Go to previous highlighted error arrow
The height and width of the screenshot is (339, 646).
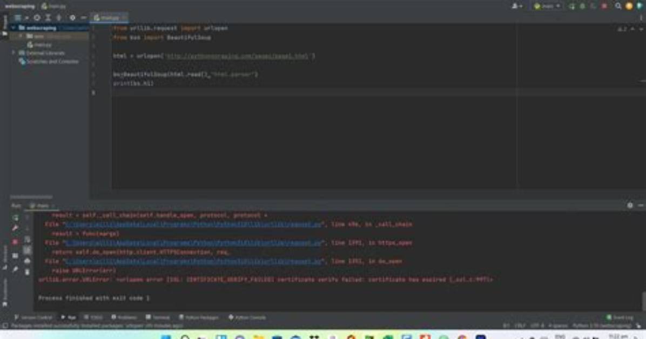click(x=632, y=29)
